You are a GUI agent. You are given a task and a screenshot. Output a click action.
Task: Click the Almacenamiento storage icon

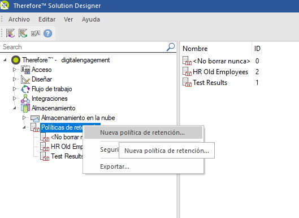click(25, 108)
